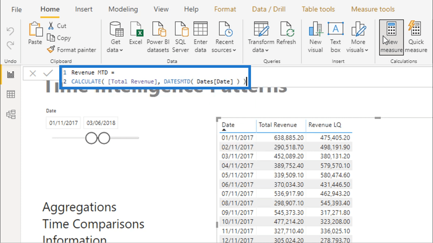Switch to the Format tab

225,9
